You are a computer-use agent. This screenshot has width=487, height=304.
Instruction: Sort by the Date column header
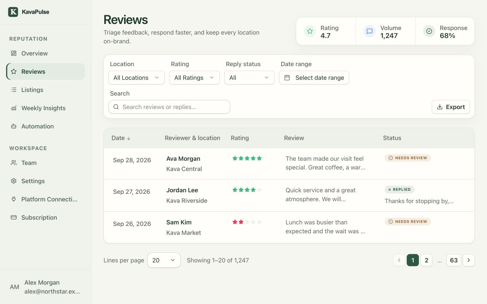[121, 138]
